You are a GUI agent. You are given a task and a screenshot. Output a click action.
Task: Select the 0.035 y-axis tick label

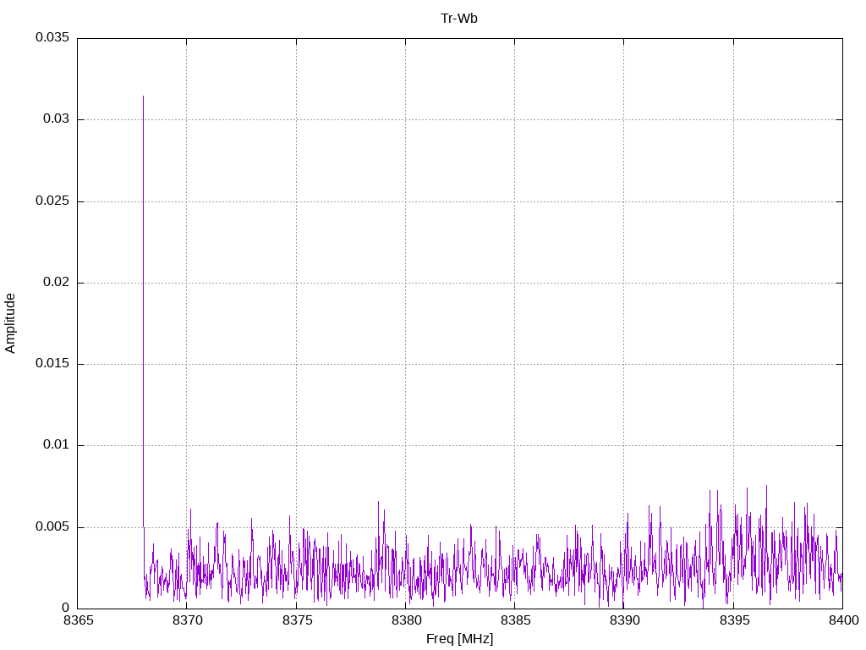[52, 38]
